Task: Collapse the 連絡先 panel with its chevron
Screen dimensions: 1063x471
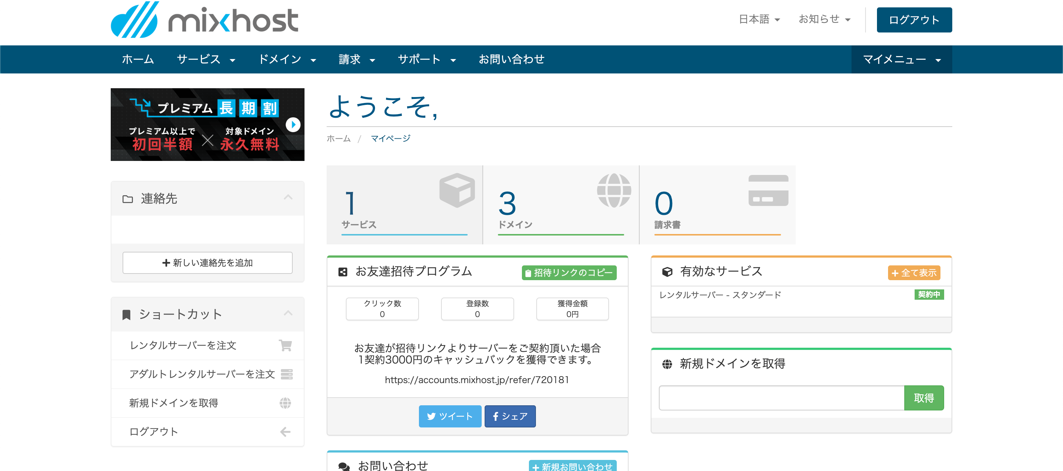Action: [288, 197]
